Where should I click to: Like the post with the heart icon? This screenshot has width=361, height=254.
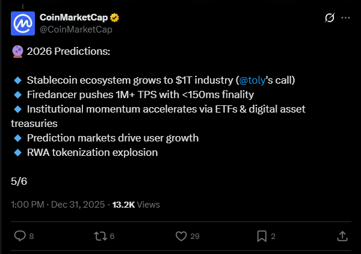point(181,236)
